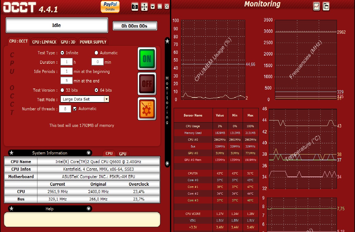Viewport: 355px width, 232px height.
Task: Click the Min column header
Action: 235,115
